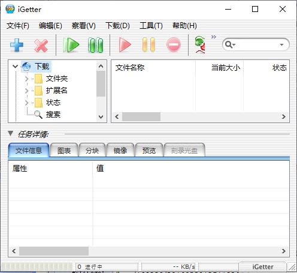Image resolution: width=297 pixels, height=273 pixels.
Task: Click the iGetter app icon in title bar
Action: 10,9
